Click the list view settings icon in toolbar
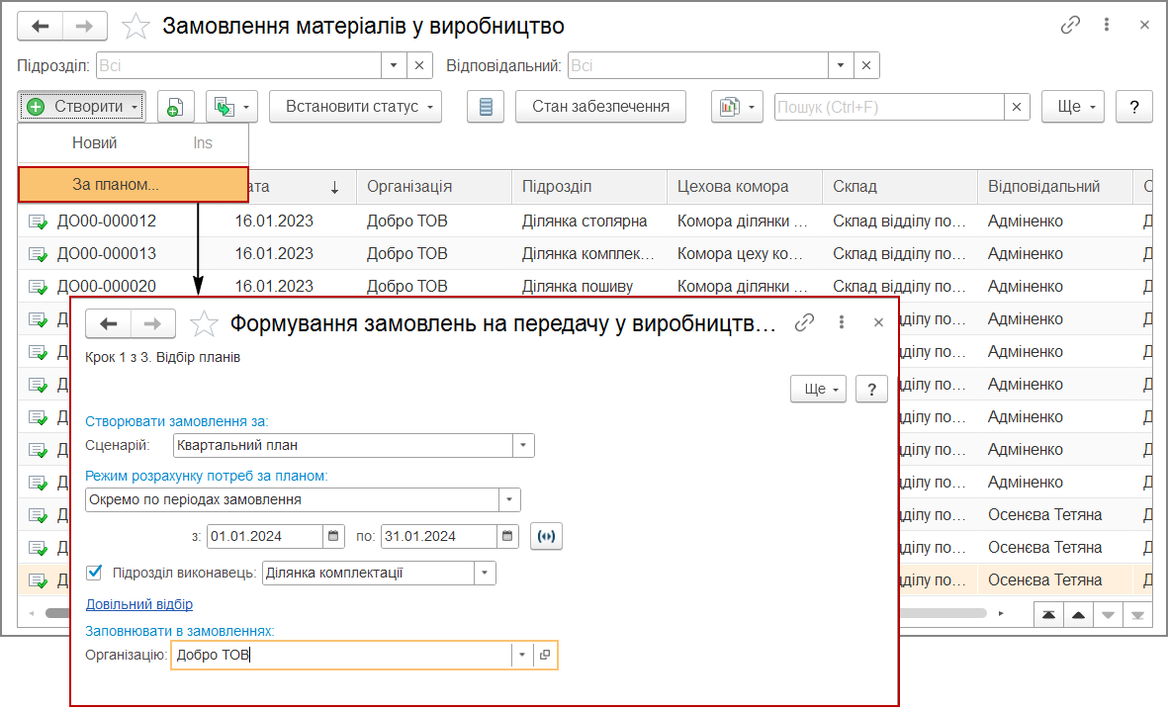This screenshot has width=1168, height=711. click(x=485, y=107)
